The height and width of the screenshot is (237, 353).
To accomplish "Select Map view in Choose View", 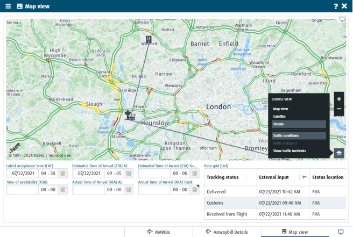I will tap(299, 109).
